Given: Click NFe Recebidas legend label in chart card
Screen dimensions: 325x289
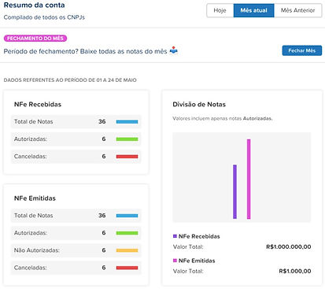Looking at the screenshot, I should click(199, 236).
